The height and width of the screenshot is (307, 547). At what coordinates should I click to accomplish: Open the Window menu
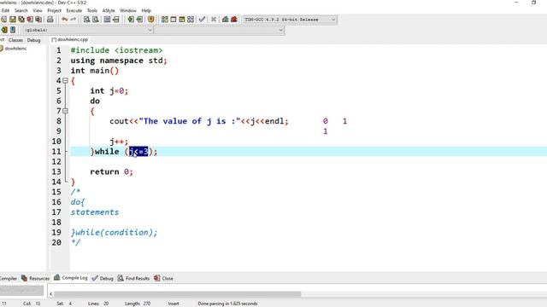128,10
